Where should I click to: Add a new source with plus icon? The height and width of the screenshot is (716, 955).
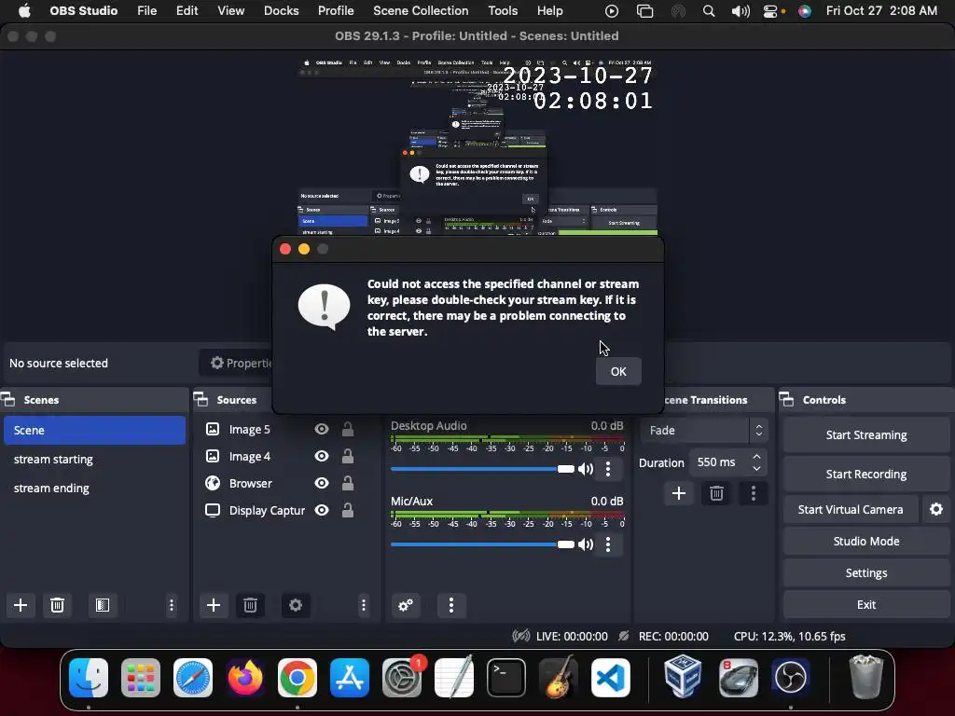[214, 604]
